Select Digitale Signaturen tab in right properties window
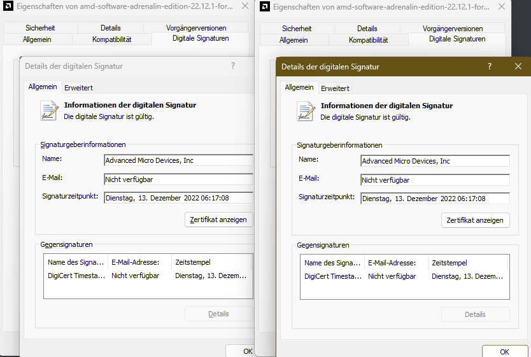The height and width of the screenshot is (357, 531). tap(457, 39)
